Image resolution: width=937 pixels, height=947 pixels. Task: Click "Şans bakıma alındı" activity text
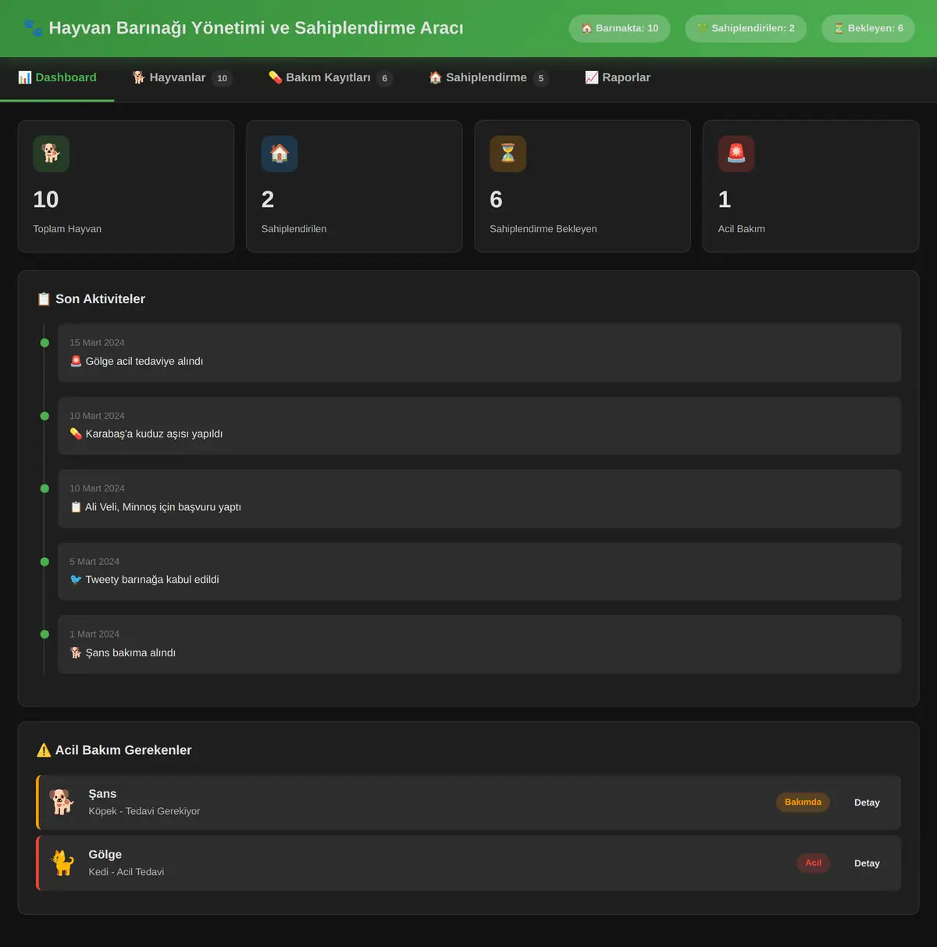pyautogui.click(x=130, y=652)
